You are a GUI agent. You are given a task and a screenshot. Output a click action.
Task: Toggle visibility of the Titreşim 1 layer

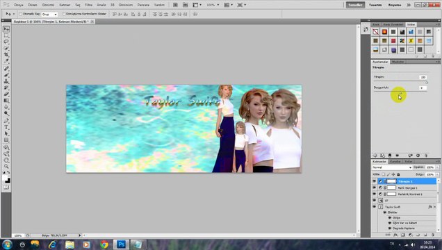pyautogui.click(x=375, y=181)
